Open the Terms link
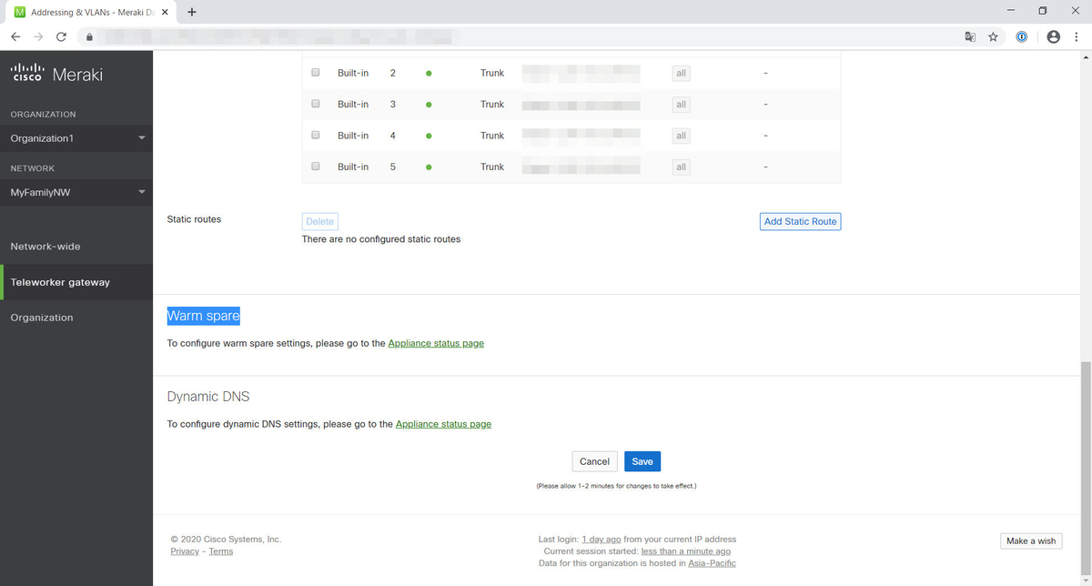1092x586 pixels. coord(221,551)
